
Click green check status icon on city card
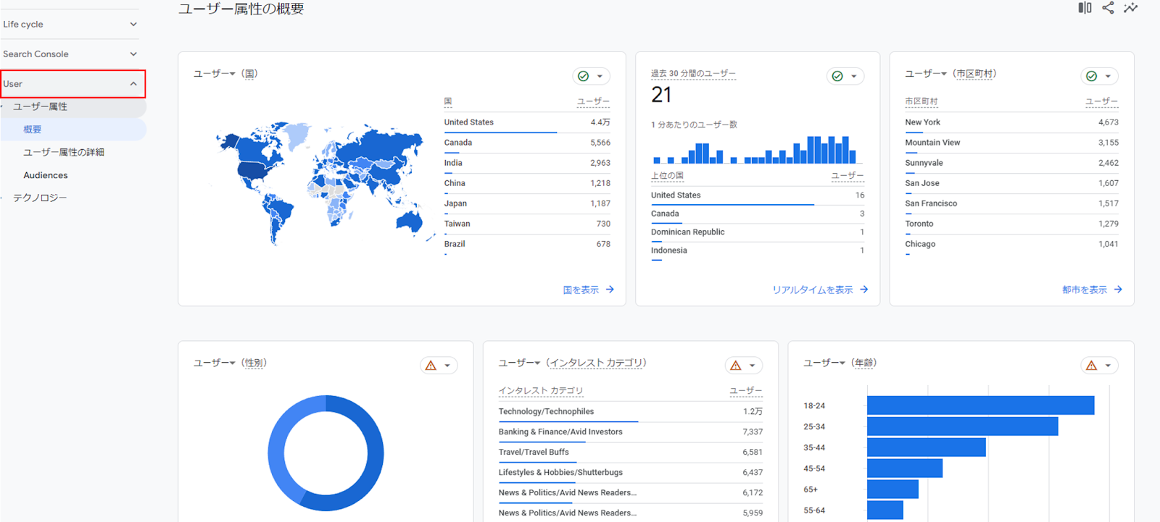tap(1092, 76)
